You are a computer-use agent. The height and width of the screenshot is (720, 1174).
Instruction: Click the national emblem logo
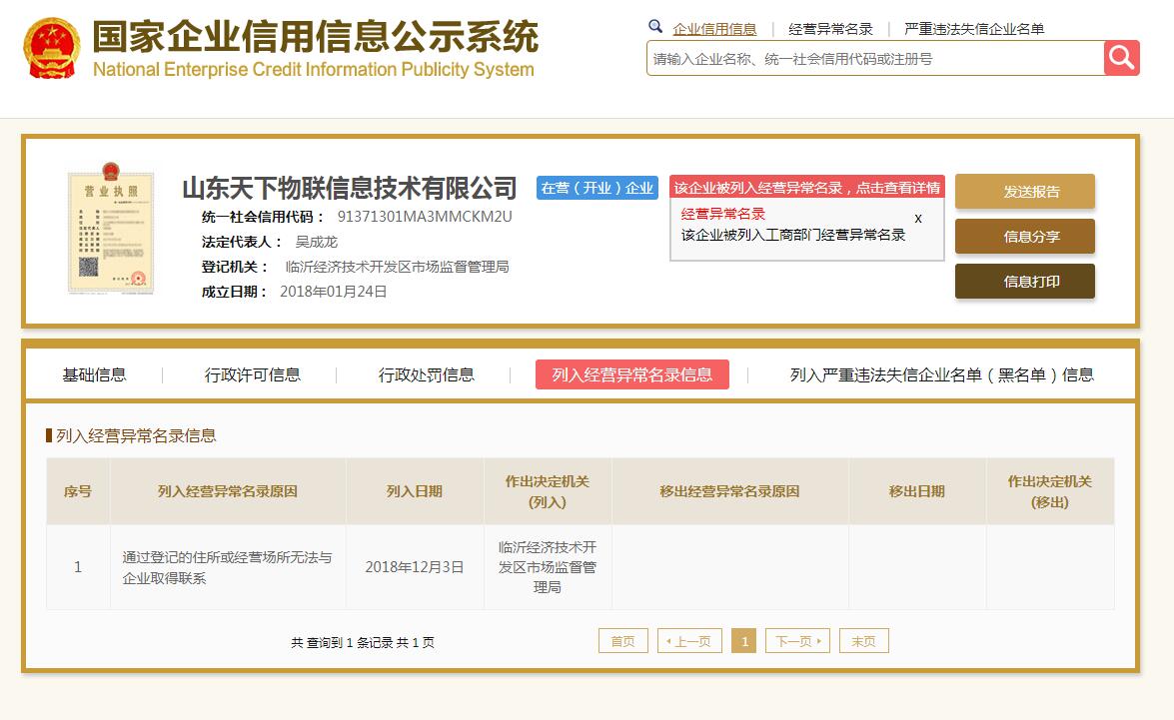point(52,49)
